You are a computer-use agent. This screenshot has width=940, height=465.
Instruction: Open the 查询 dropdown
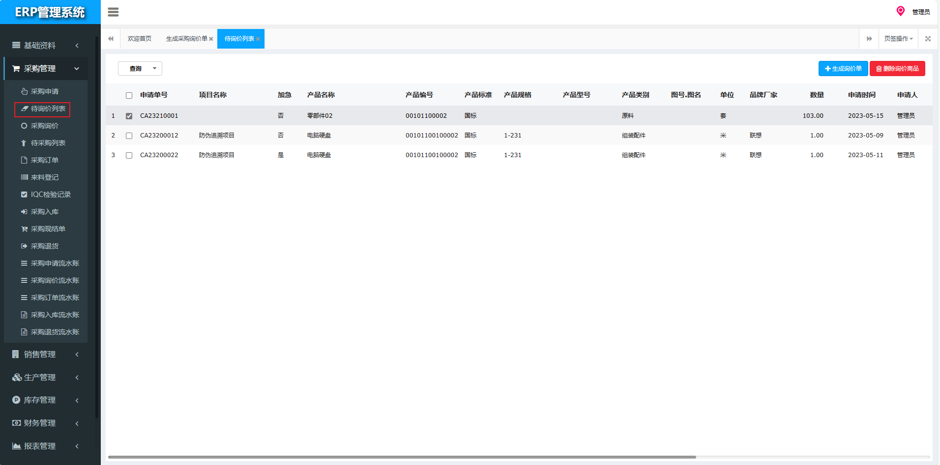pyautogui.click(x=140, y=69)
